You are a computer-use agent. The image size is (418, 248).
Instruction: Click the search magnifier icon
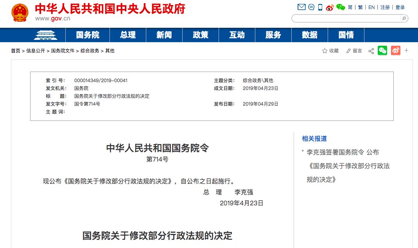tap(404, 18)
